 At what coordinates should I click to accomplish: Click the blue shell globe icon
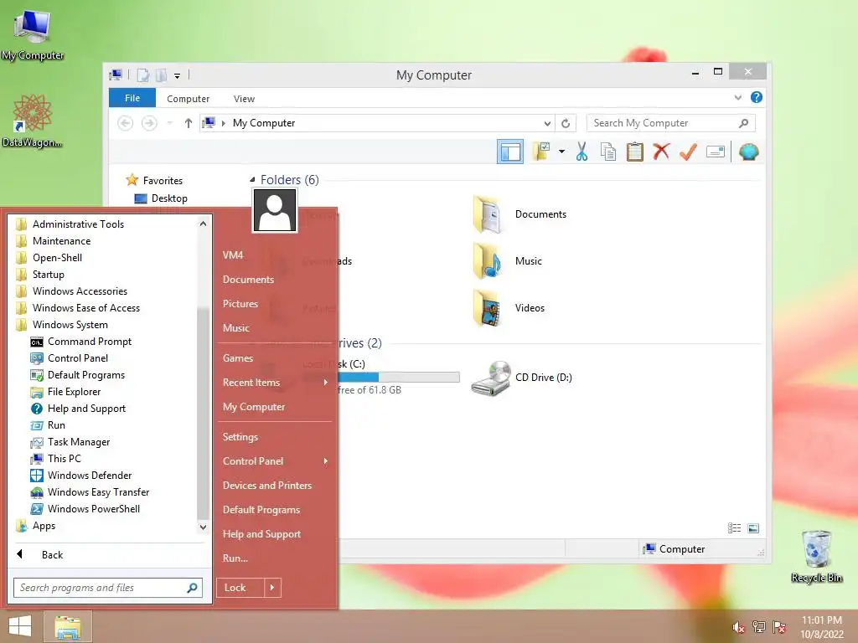748,152
